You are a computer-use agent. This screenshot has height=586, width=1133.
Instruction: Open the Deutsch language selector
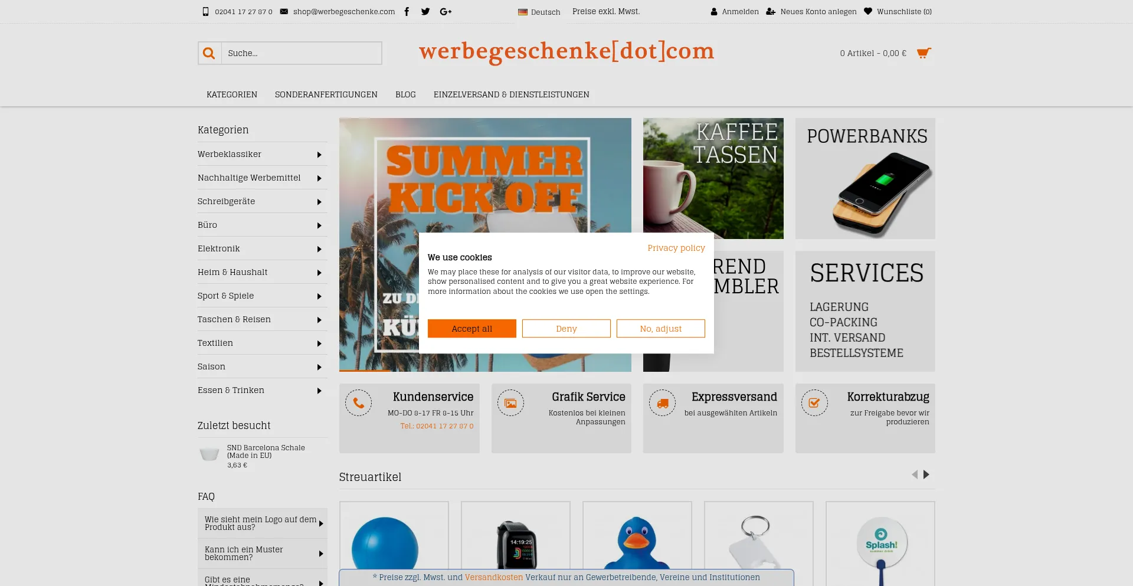[x=539, y=12]
